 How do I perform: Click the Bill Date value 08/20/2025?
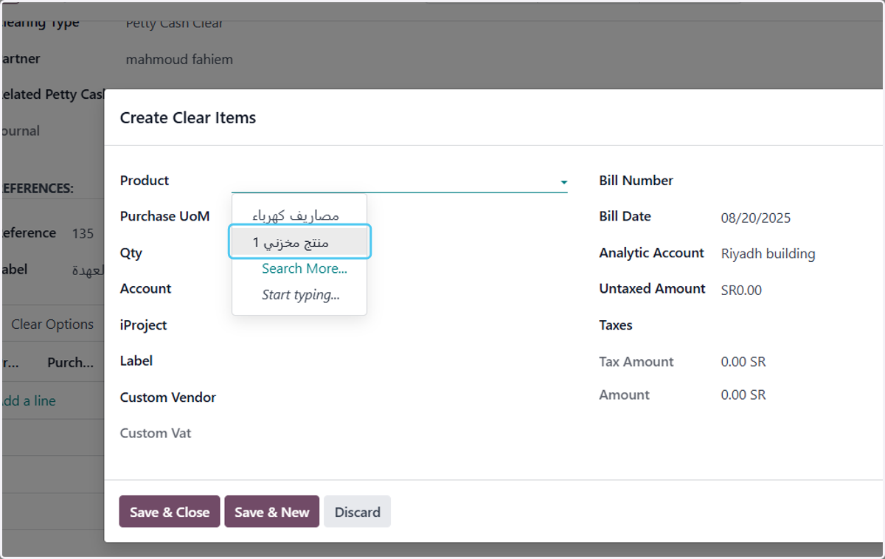[756, 218]
